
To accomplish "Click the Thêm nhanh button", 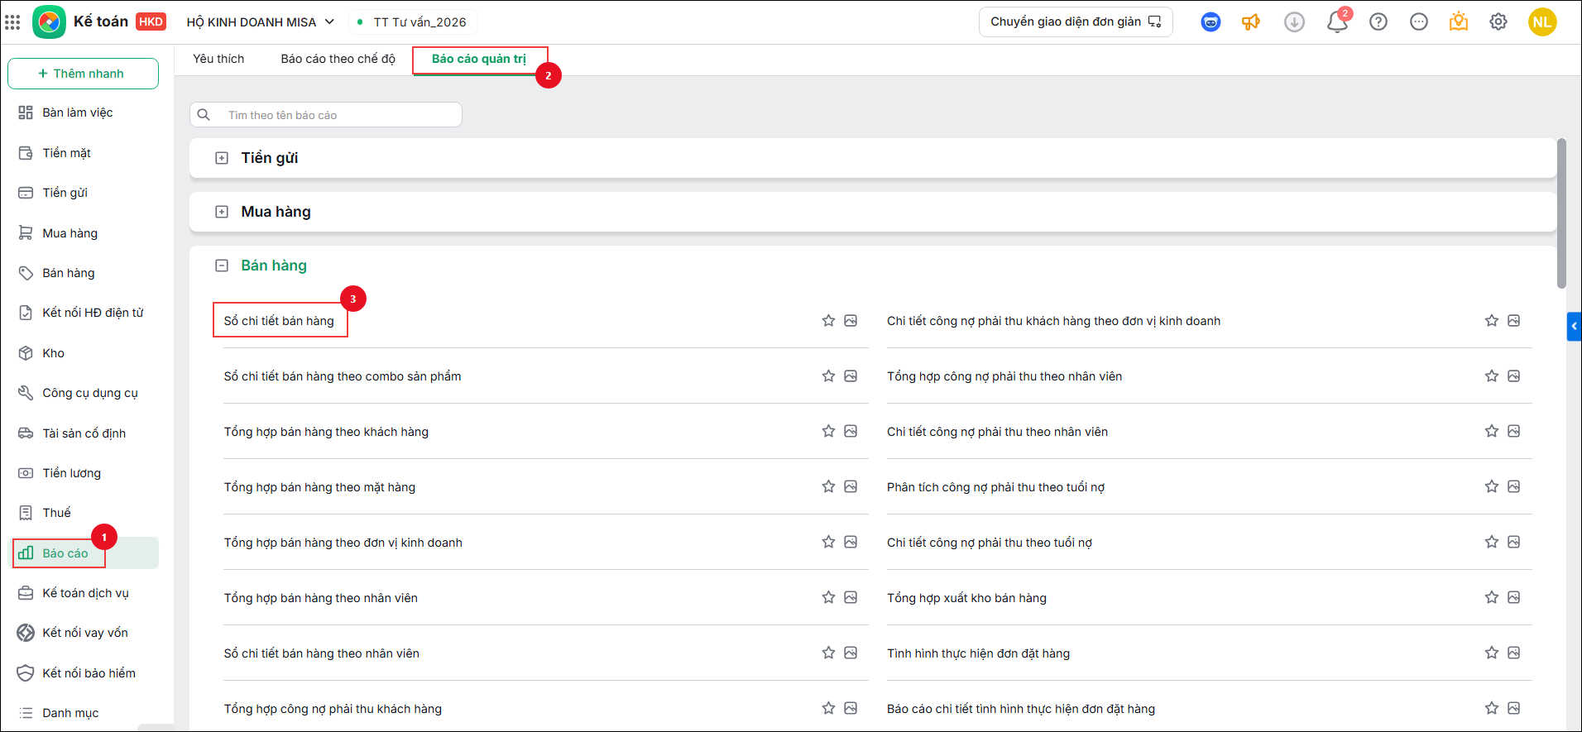I will click(x=83, y=74).
